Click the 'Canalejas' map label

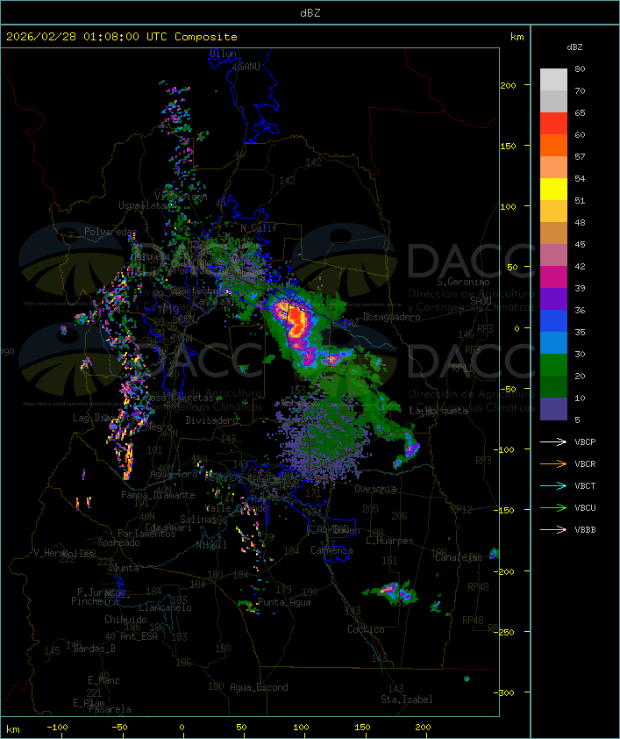[459, 557]
